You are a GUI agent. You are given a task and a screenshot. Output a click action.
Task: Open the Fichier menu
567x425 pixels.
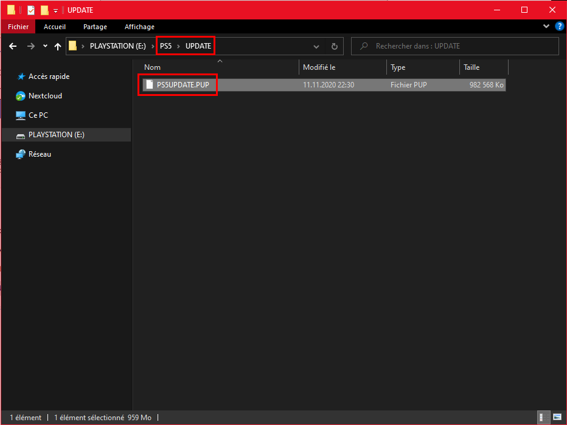[18, 27]
